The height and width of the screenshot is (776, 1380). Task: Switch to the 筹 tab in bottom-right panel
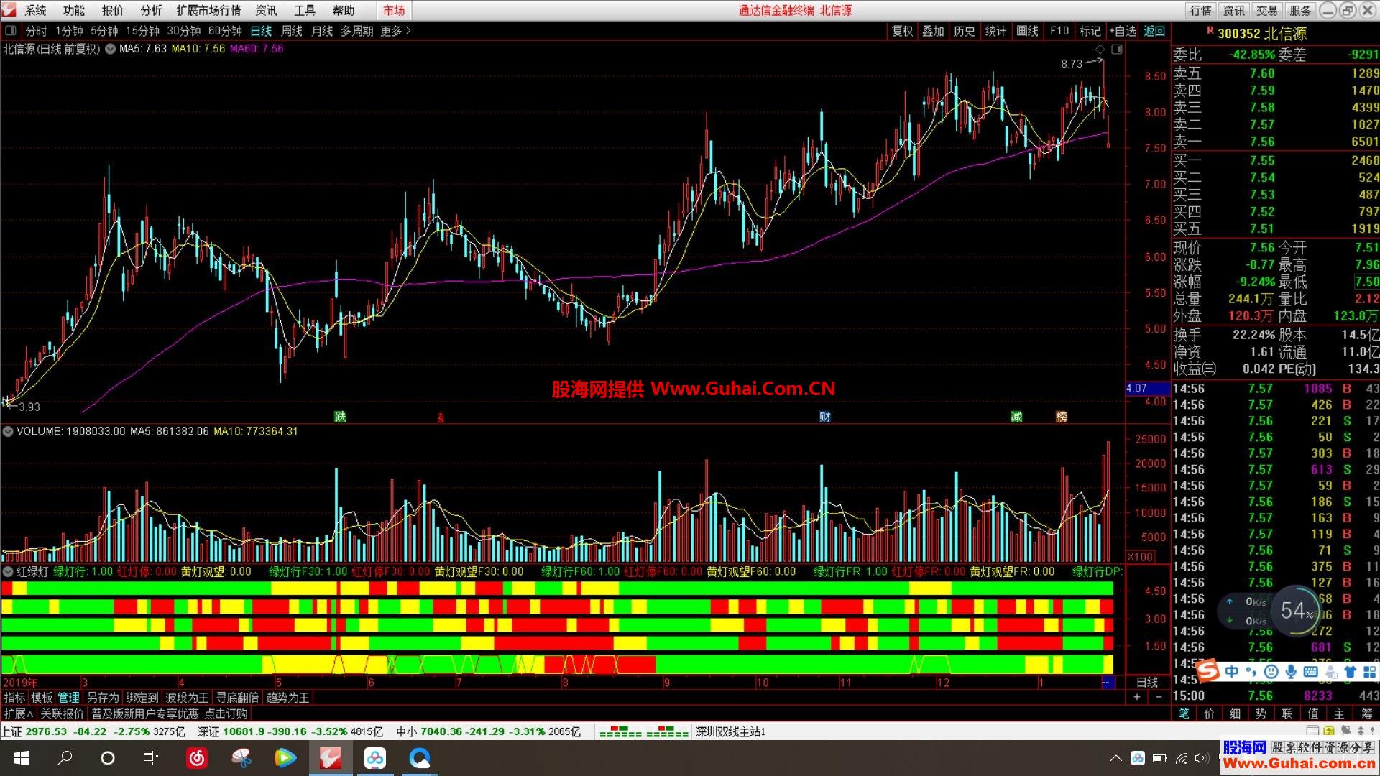pos(1366,713)
